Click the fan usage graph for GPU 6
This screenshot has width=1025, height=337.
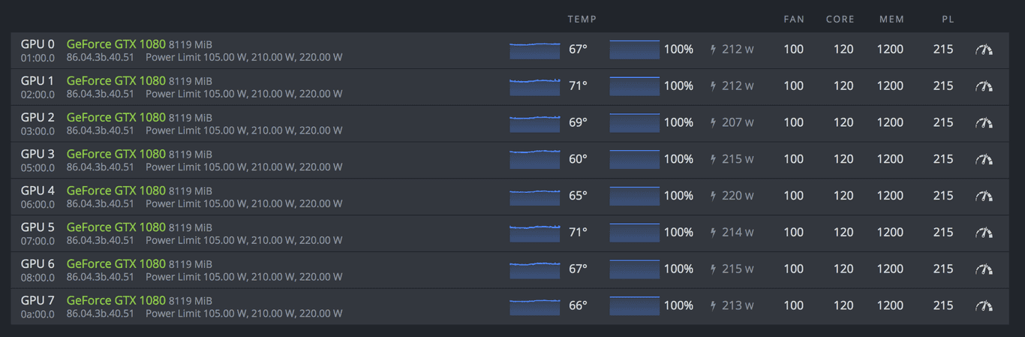(634, 269)
